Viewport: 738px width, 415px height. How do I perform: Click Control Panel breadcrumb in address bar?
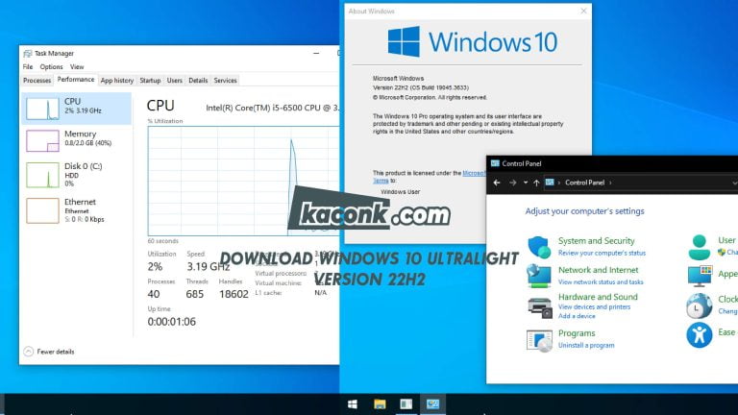[584, 183]
